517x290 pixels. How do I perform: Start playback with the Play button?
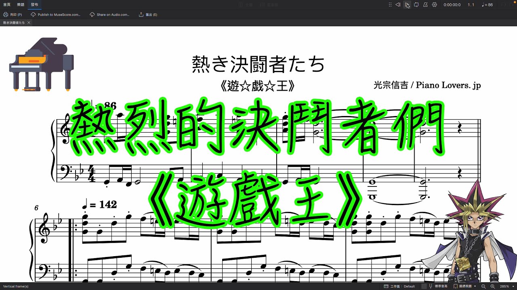pyautogui.click(x=407, y=5)
